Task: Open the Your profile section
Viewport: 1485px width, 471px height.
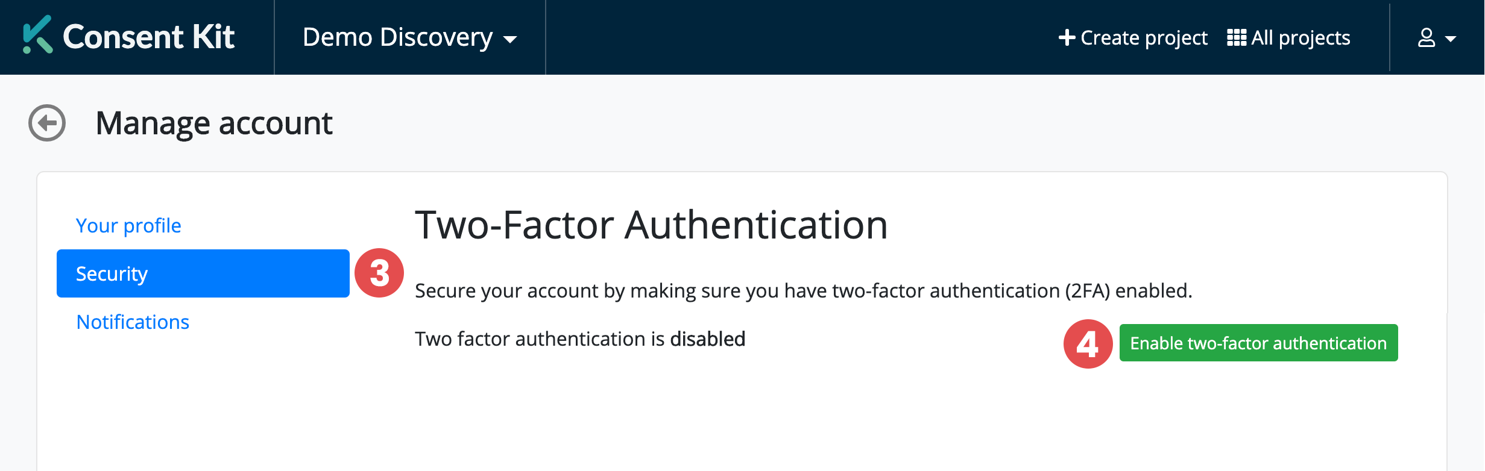Action: (128, 225)
